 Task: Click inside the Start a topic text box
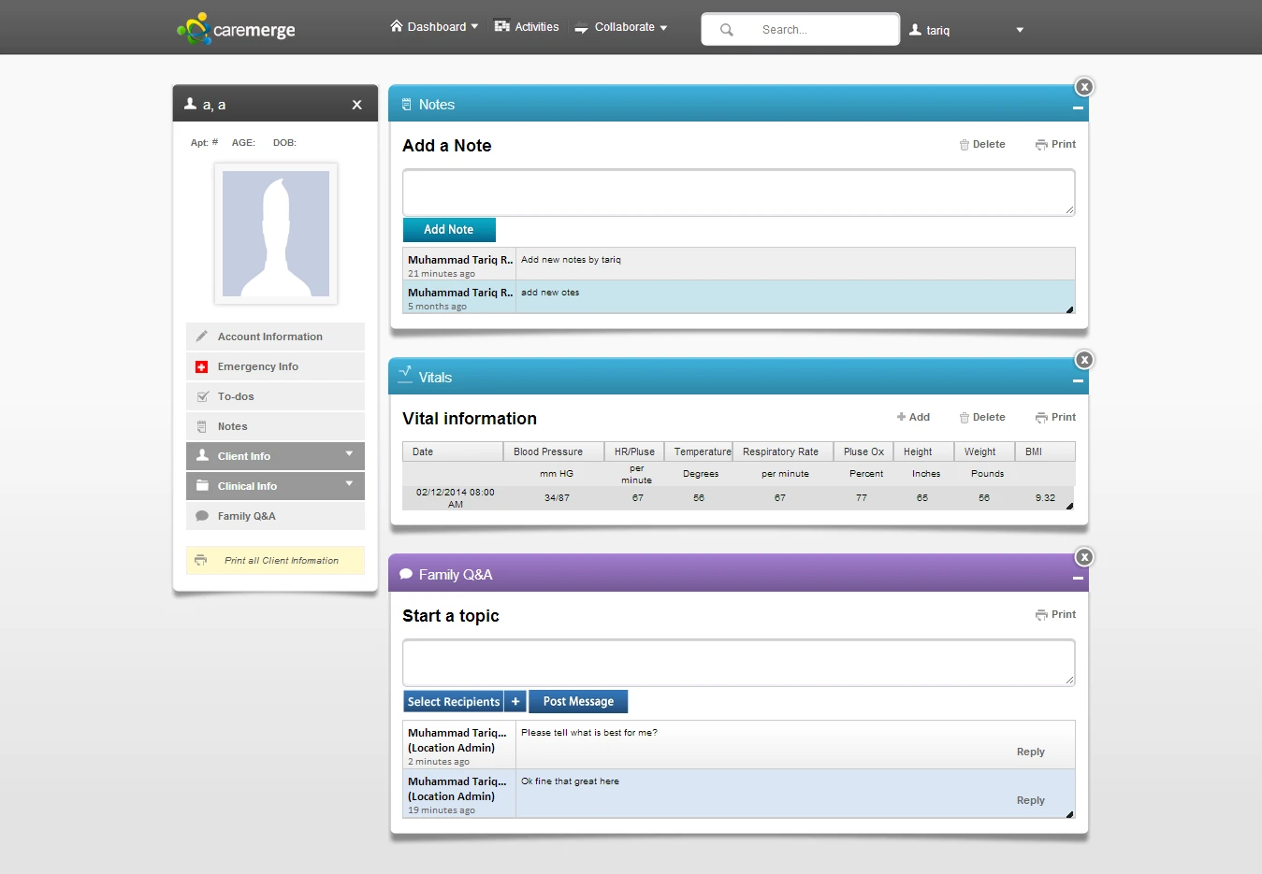pos(738,663)
